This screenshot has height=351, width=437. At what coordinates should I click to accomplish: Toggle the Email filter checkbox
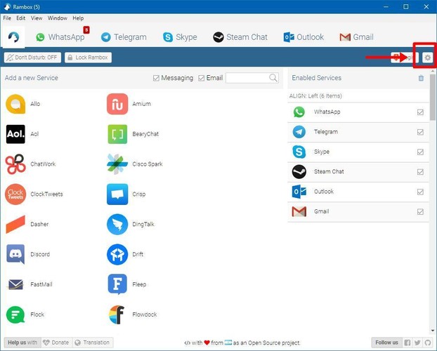point(202,79)
